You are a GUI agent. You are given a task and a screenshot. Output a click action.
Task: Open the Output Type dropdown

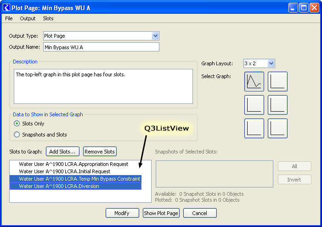(x=101, y=36)
